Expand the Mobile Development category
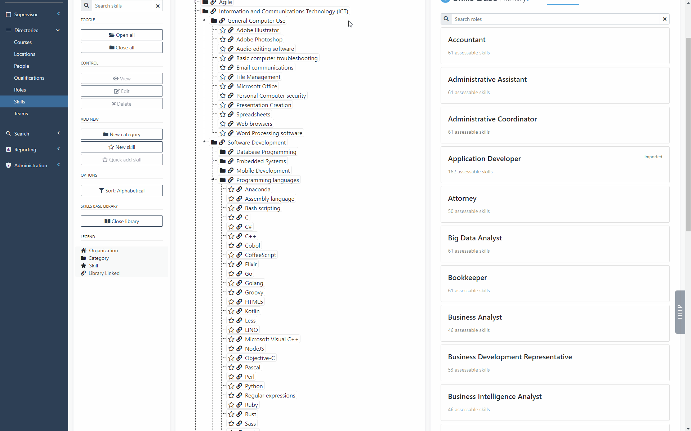 tap(213, 170)
